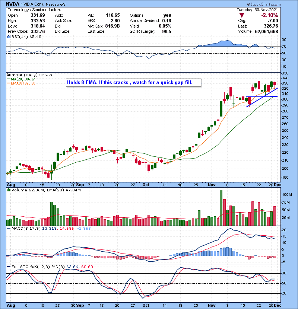This screenshot has height=309, width=298.
Task: Click the Nasdaq GS exchange label
Action: click(56, 4)
